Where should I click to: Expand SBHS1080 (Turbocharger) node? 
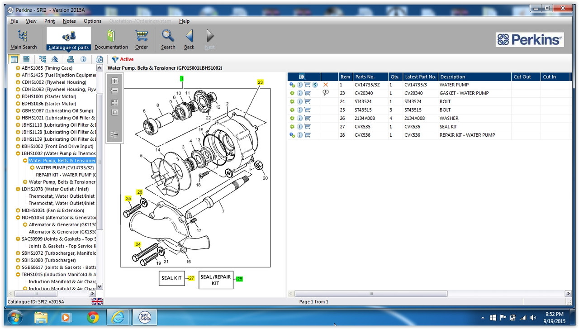coord(18,260)
